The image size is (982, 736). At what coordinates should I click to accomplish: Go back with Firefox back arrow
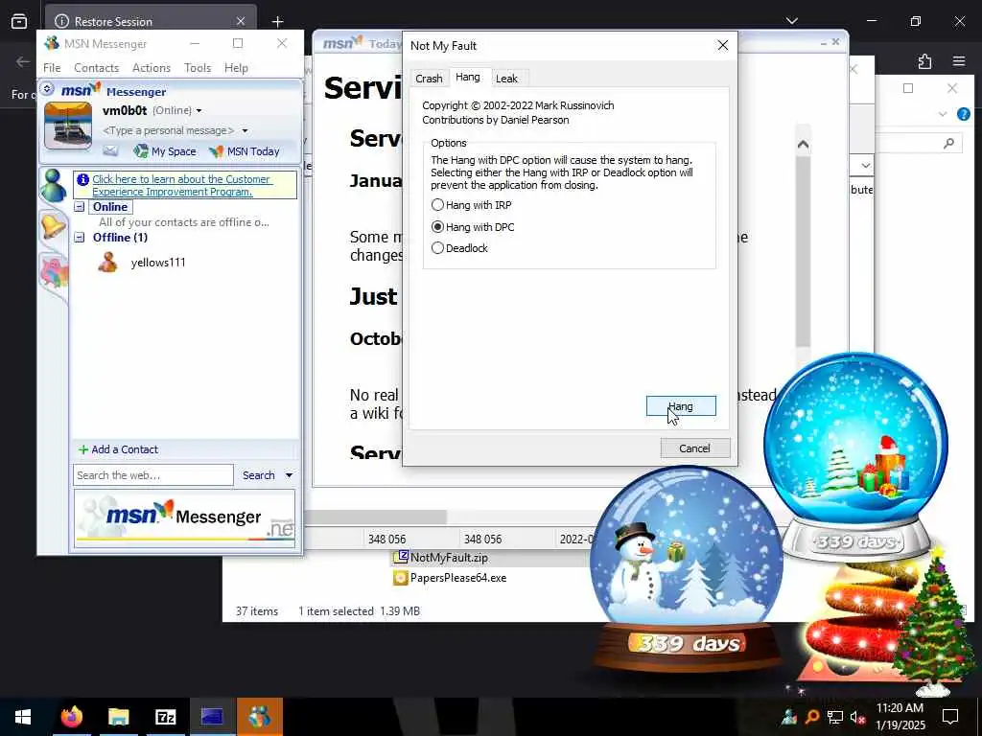pos(23,61)
